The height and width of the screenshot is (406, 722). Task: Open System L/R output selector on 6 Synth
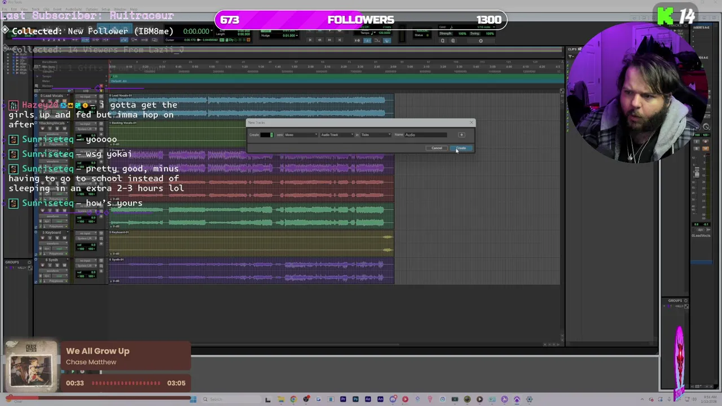pos(86,266)
